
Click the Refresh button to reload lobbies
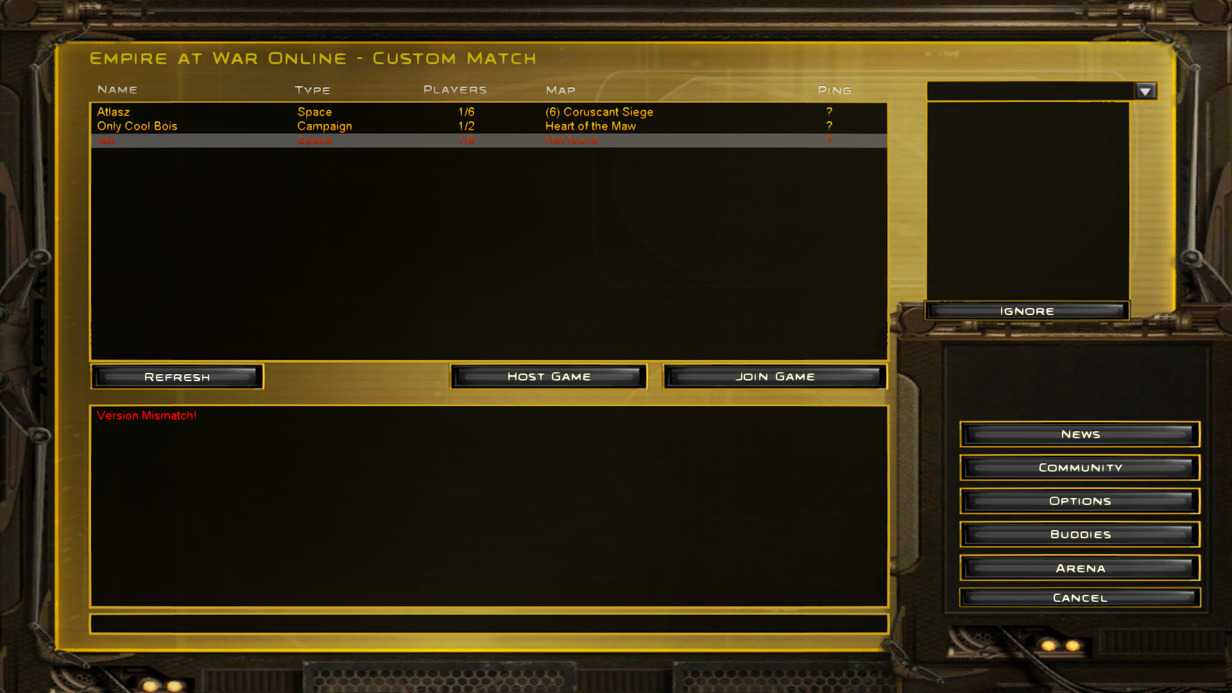point(176,375)
